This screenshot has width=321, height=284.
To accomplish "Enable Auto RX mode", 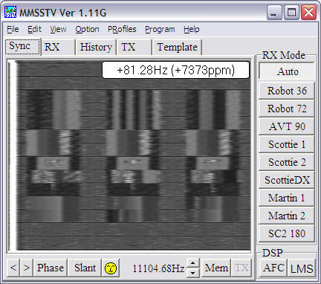I will [x=287, y=71].
